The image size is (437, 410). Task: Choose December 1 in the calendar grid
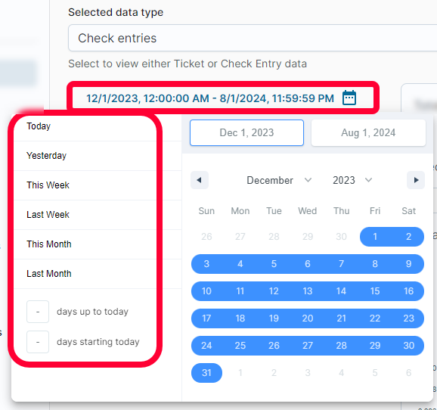point(375,237)
